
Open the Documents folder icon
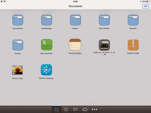pos(18,20)
